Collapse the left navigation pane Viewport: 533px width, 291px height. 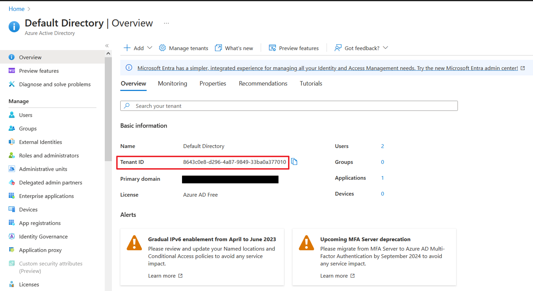click(x=107, y=46)
